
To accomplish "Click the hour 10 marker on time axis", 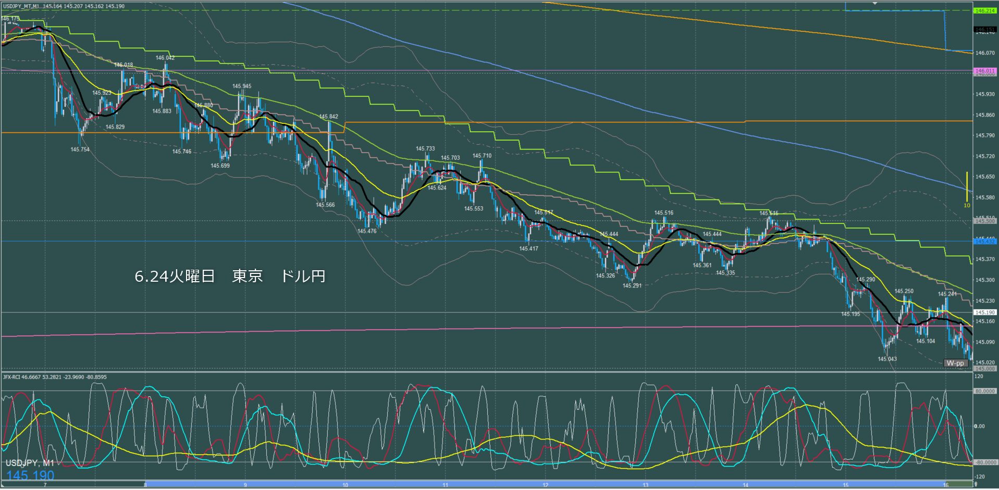I will click(345, 485).
